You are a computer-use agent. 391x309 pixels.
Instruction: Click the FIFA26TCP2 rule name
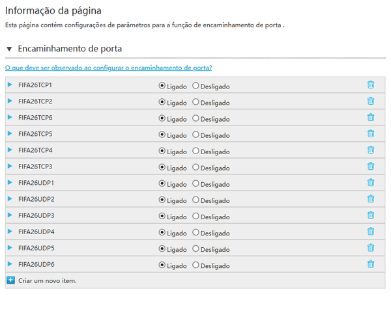(x=36, y=101)
